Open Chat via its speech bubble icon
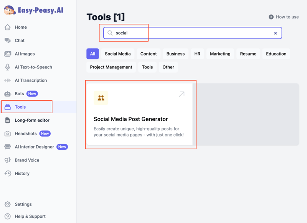Image resolution: width=307 pixels, height=223 pixels. (8, 41)
